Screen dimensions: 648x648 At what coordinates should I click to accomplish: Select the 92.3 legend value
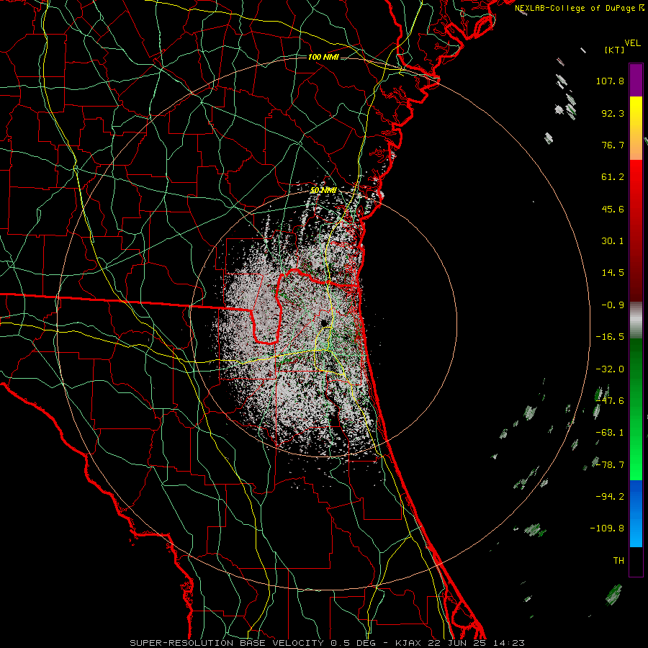pyautogui.click(x=613, y=113)
